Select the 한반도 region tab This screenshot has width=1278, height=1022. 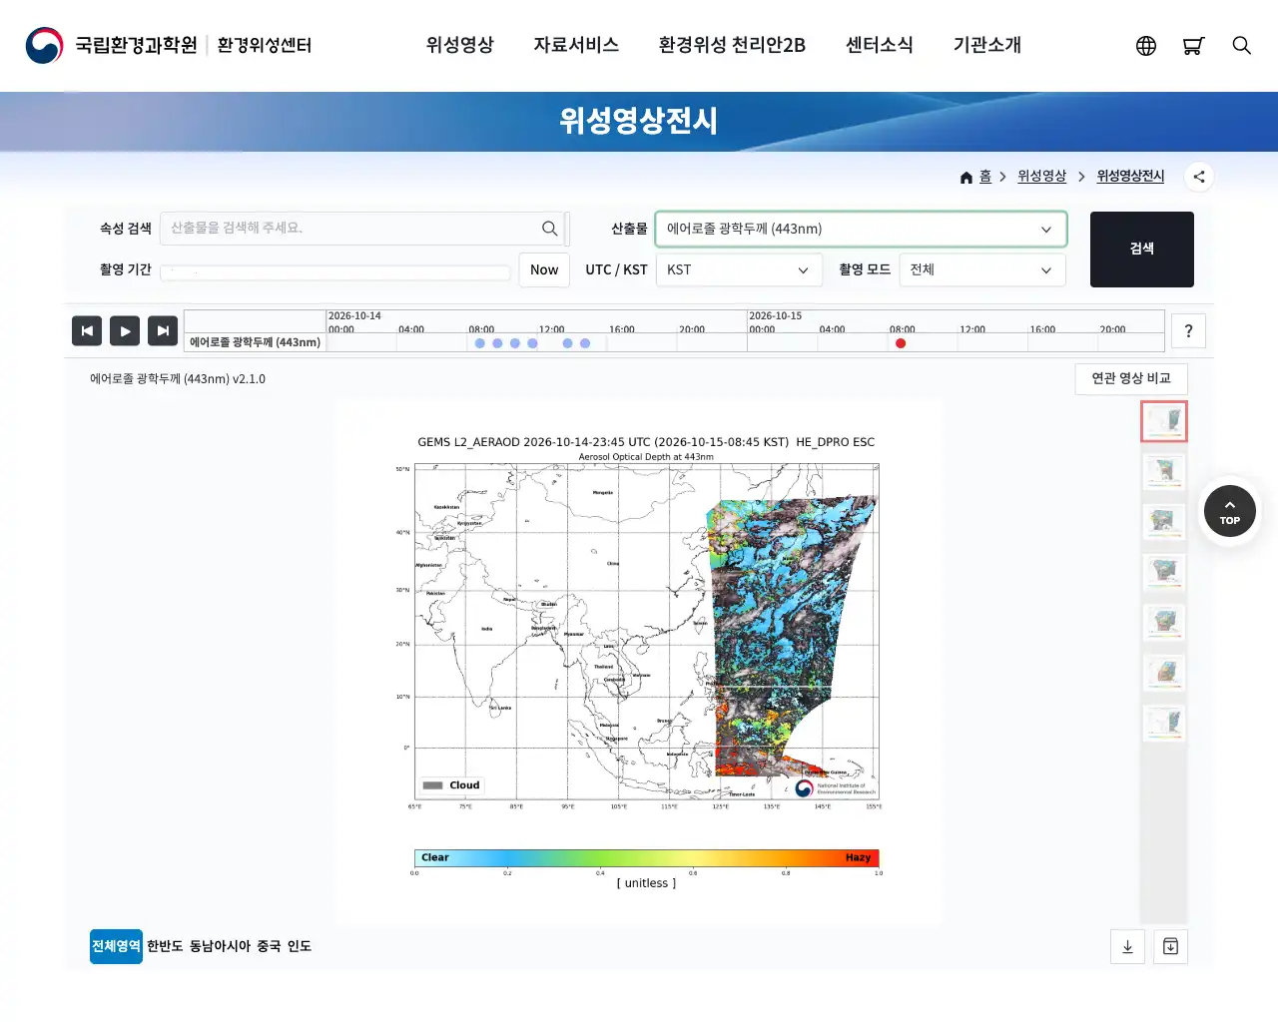tap(165, 946)
